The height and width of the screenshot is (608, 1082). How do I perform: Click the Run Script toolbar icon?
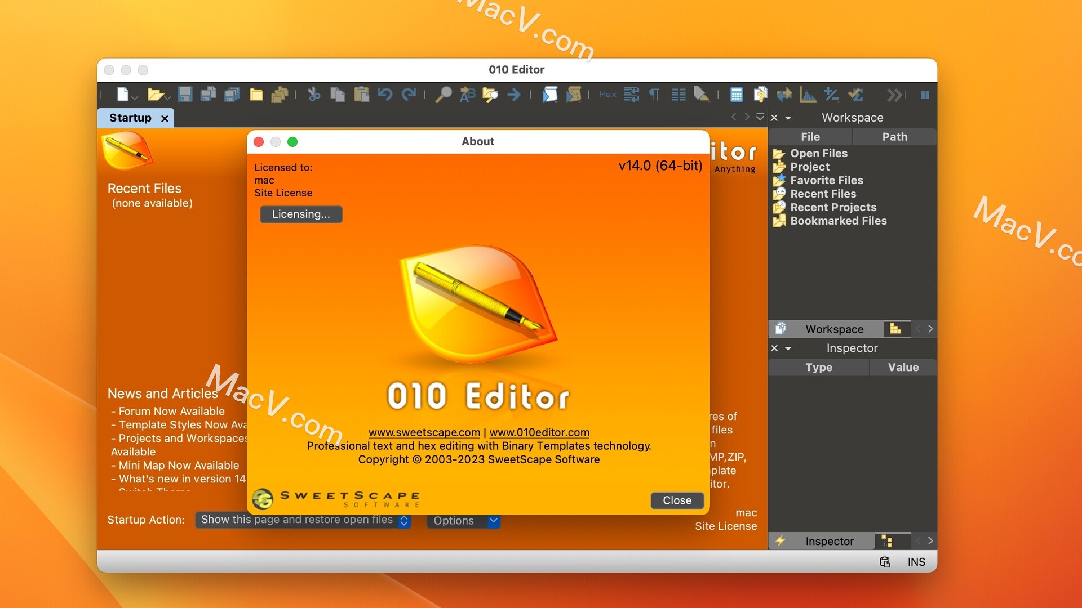pos(549,95)
